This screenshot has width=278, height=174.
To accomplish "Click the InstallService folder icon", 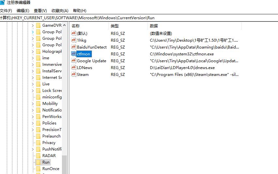I will click(x=38, y=71).
